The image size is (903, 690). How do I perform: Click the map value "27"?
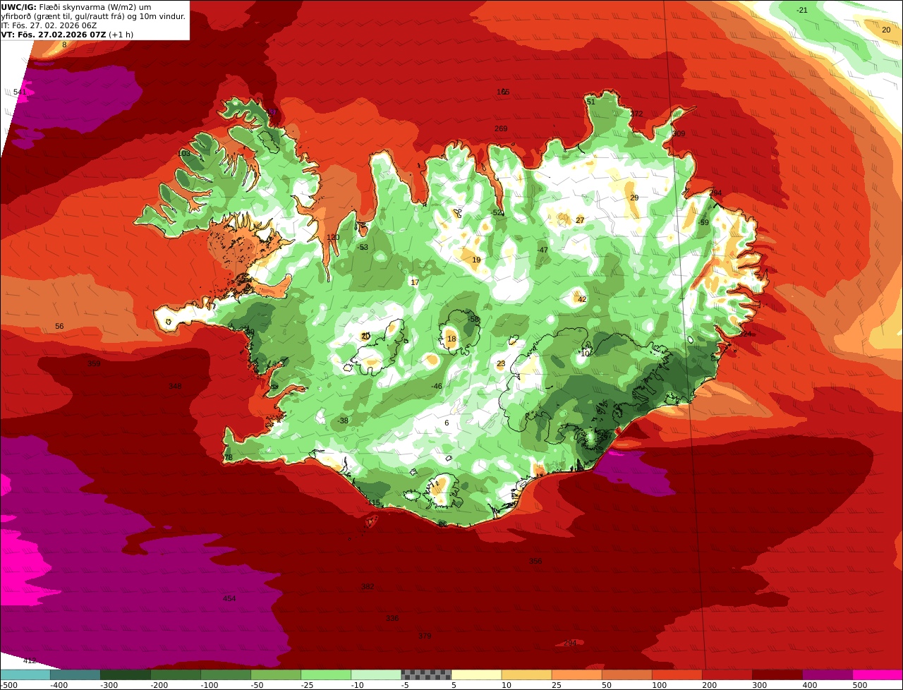[580, 220]
